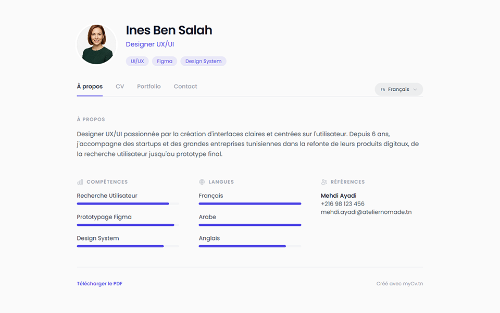Click the Compétences bar chart icon

pos(80,182)
